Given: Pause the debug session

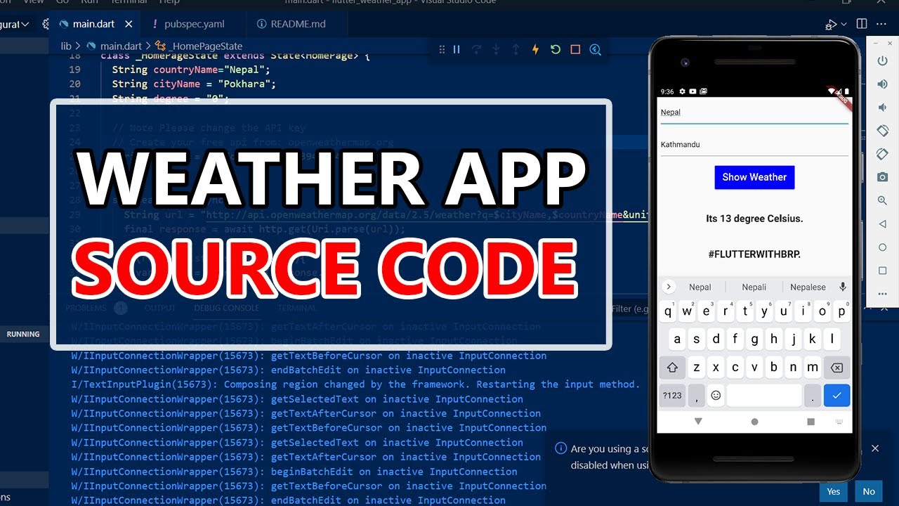Looking at the screenshot, I should [457, 50].
